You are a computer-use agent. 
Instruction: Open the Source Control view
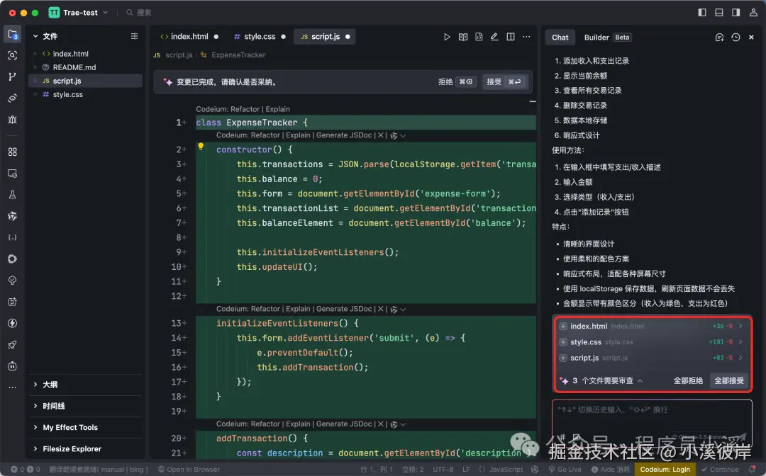click(x=13, y=74)
